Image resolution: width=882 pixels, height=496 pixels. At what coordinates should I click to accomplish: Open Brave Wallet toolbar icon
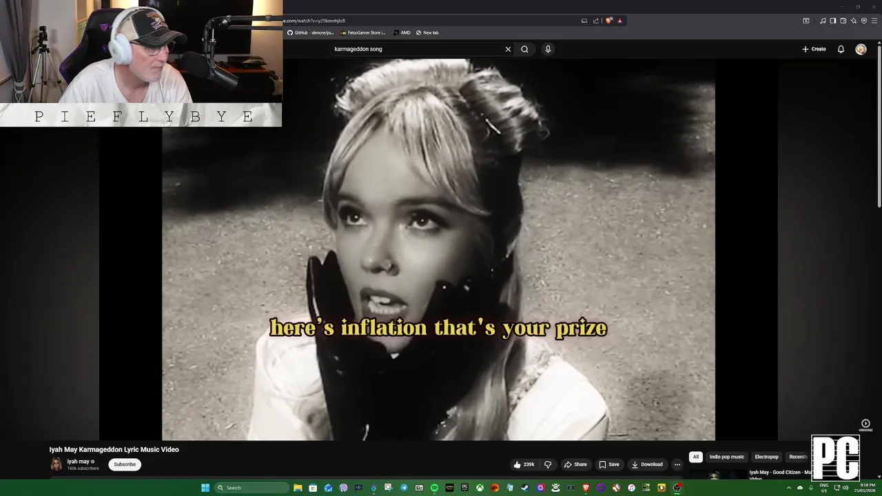click(x=843, y=21)
